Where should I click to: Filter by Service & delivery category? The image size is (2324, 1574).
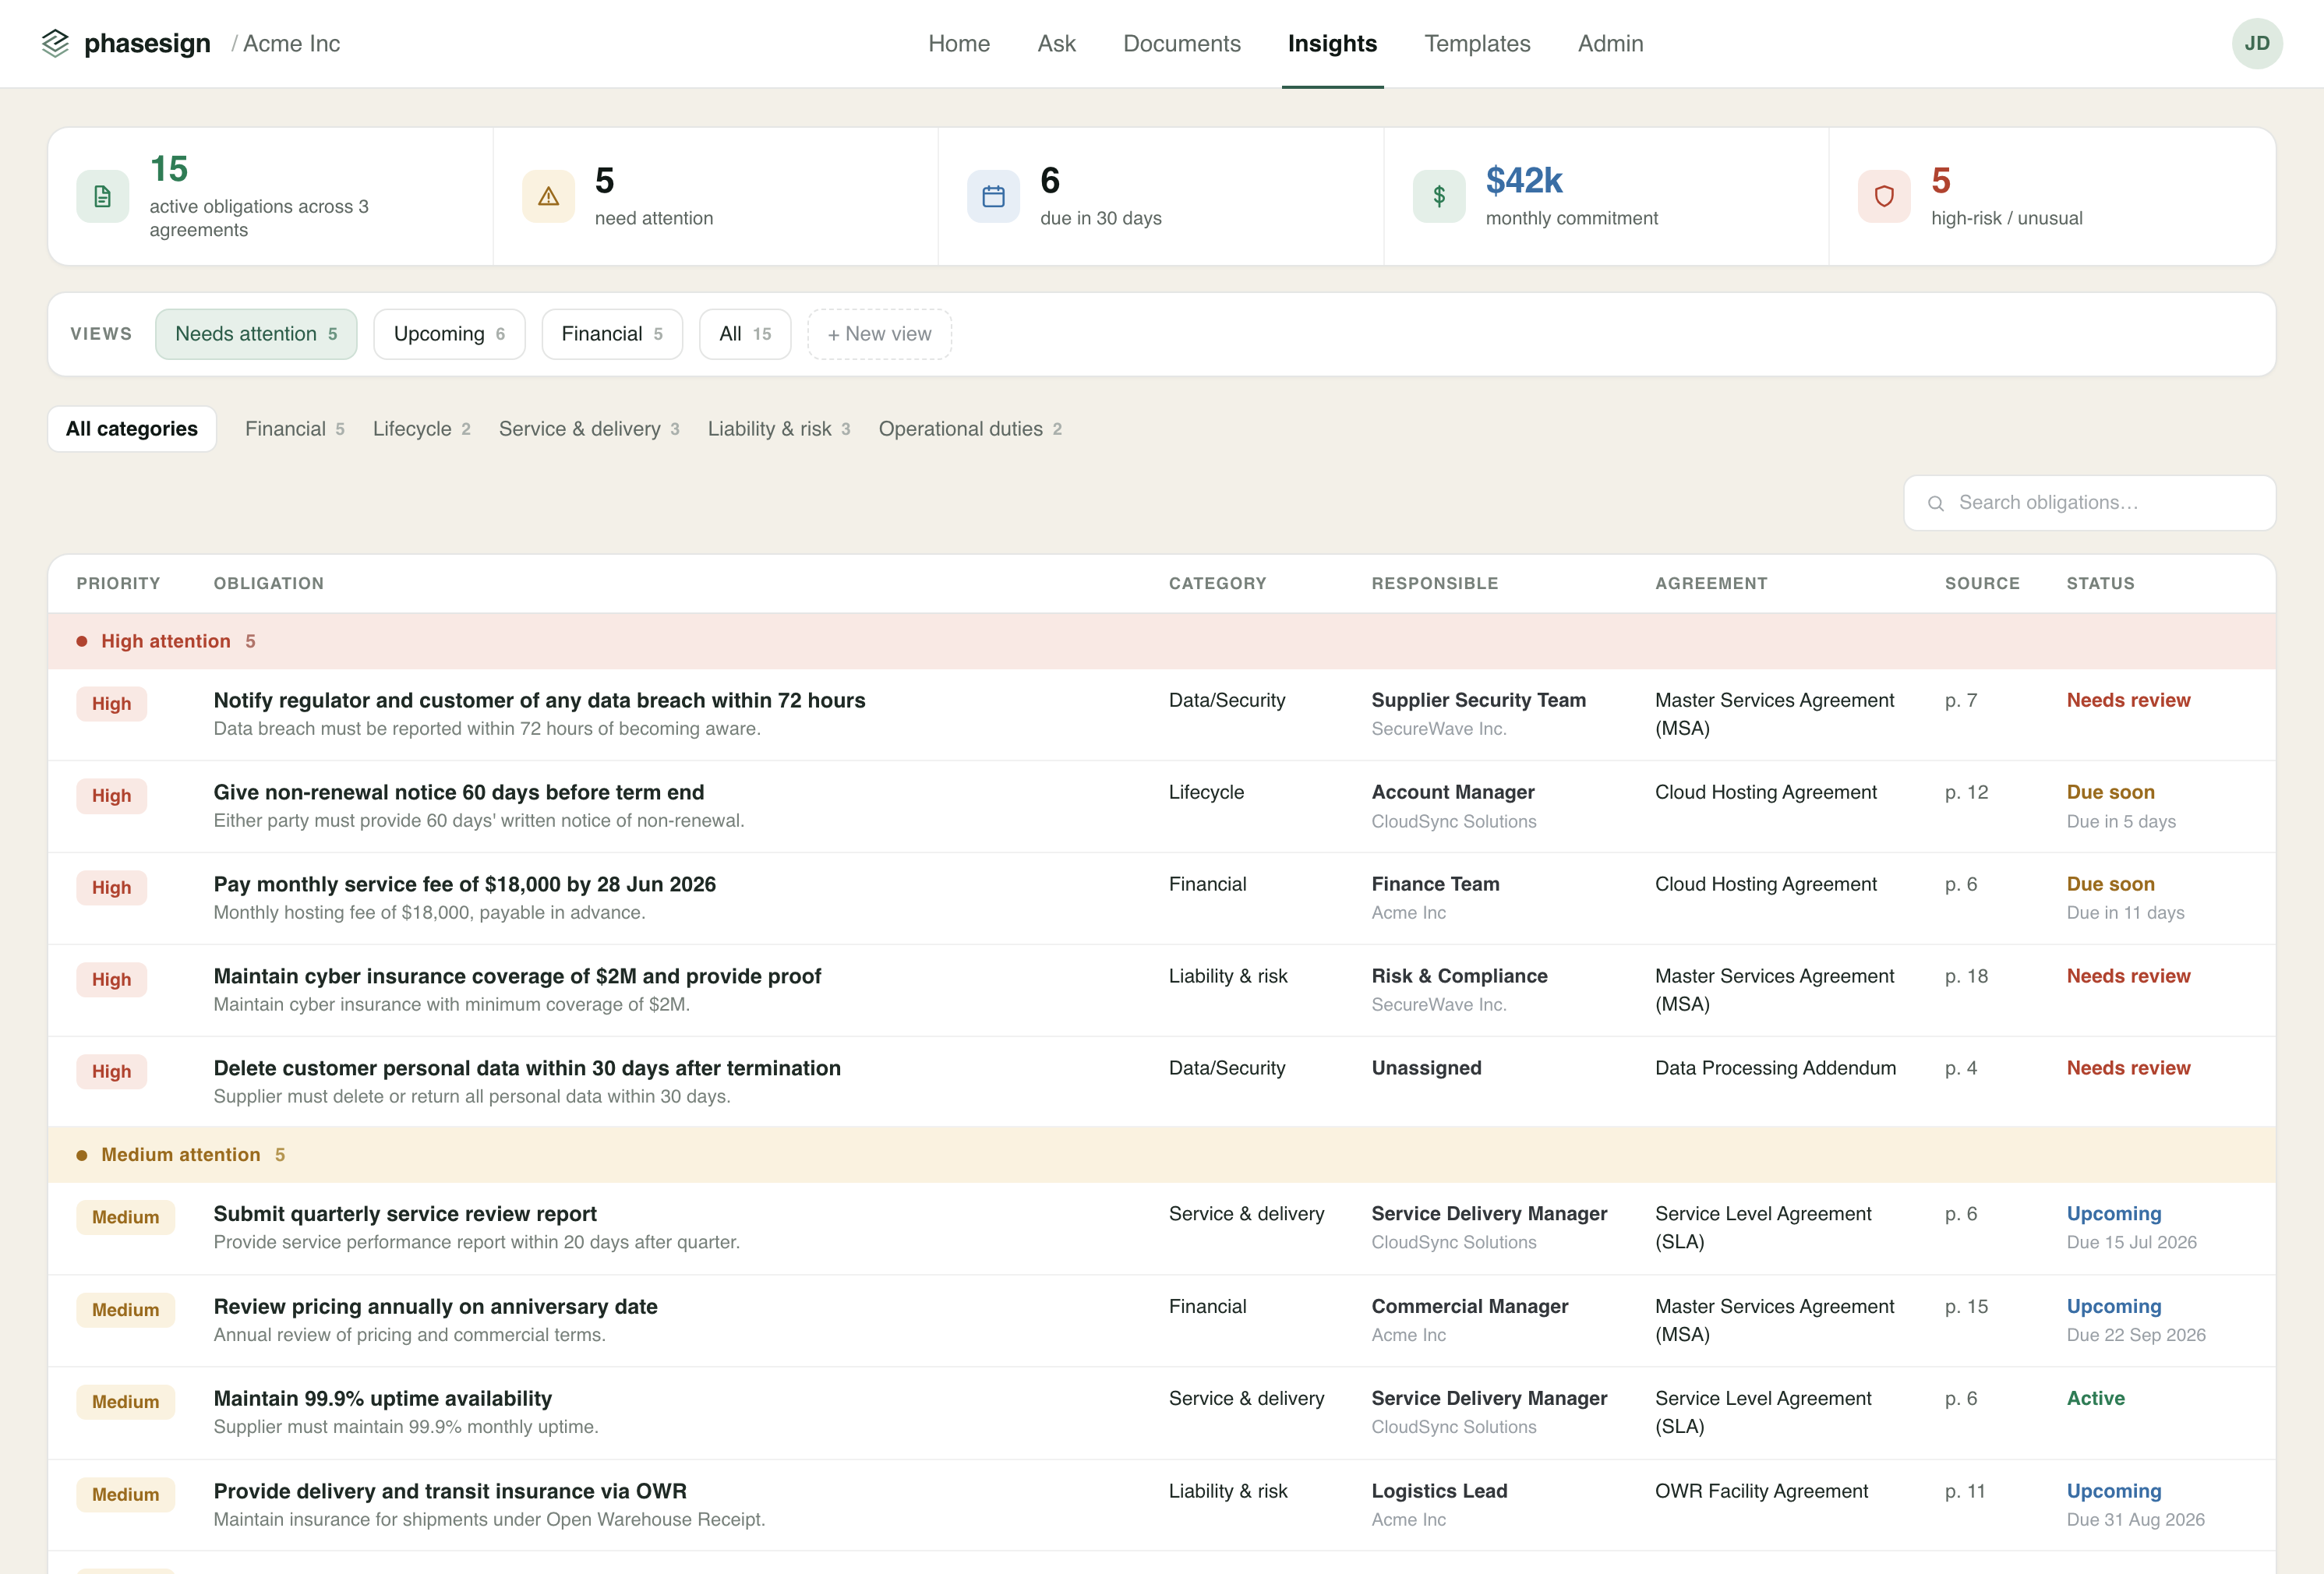point(589,429)
